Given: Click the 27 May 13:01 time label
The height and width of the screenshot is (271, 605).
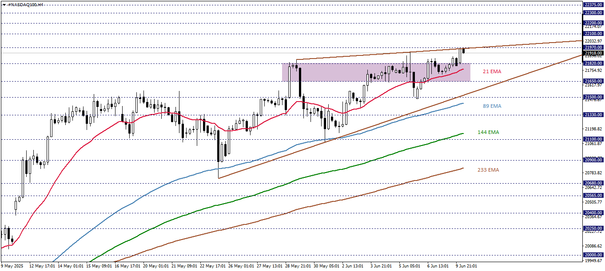Looking at the screenshot, I should click(x=270, y=267).
